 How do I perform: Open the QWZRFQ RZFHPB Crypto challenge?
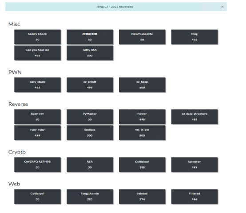37,165
